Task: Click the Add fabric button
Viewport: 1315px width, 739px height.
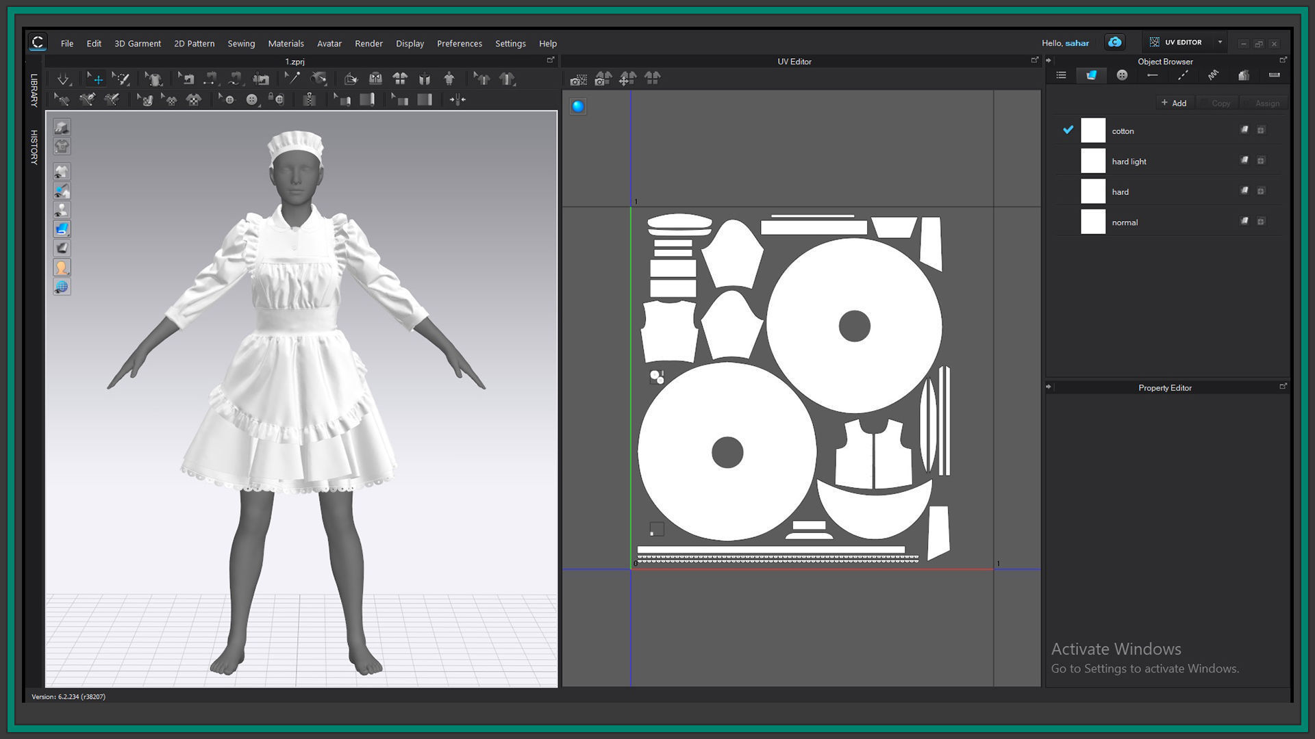Action: pyautogui.click(x=1174, y=103)
